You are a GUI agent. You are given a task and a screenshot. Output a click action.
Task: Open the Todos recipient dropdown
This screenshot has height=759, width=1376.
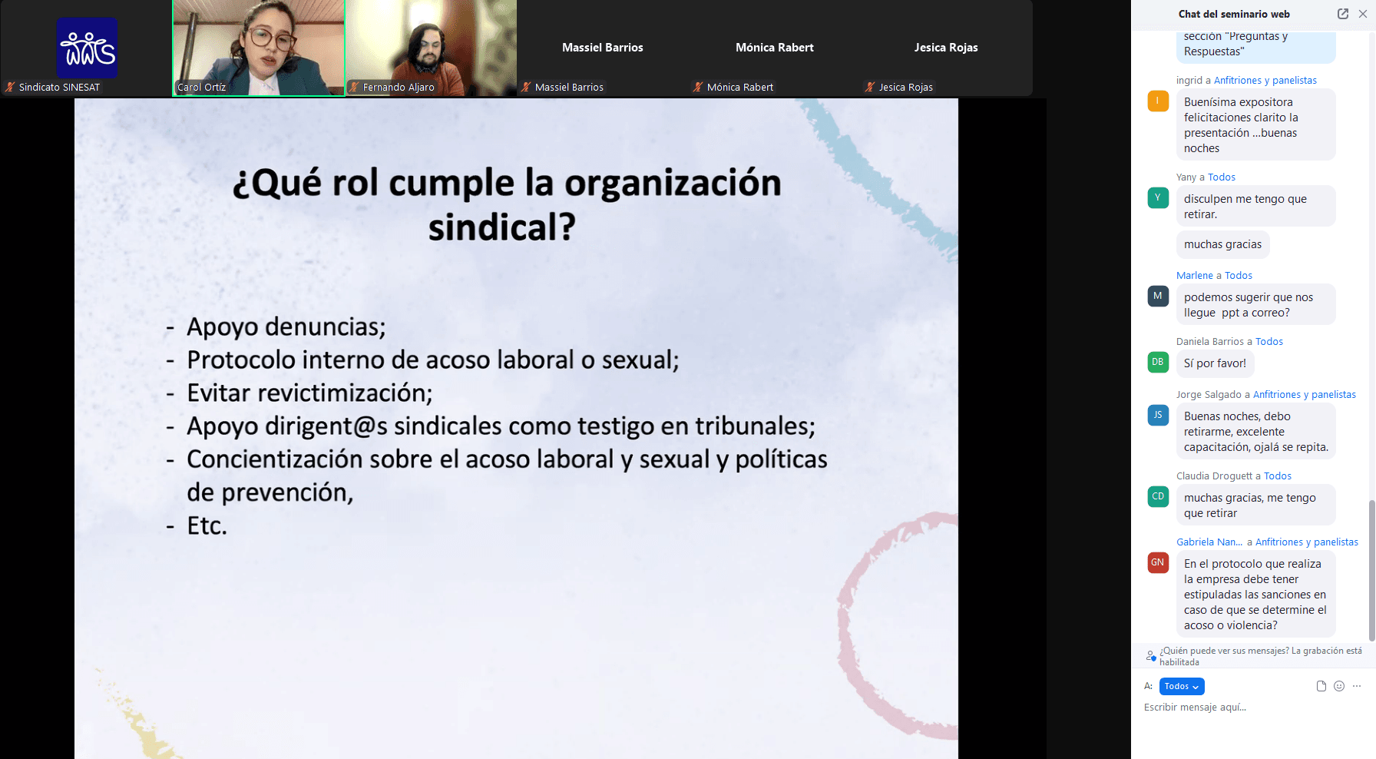(x=1181, y=686)
